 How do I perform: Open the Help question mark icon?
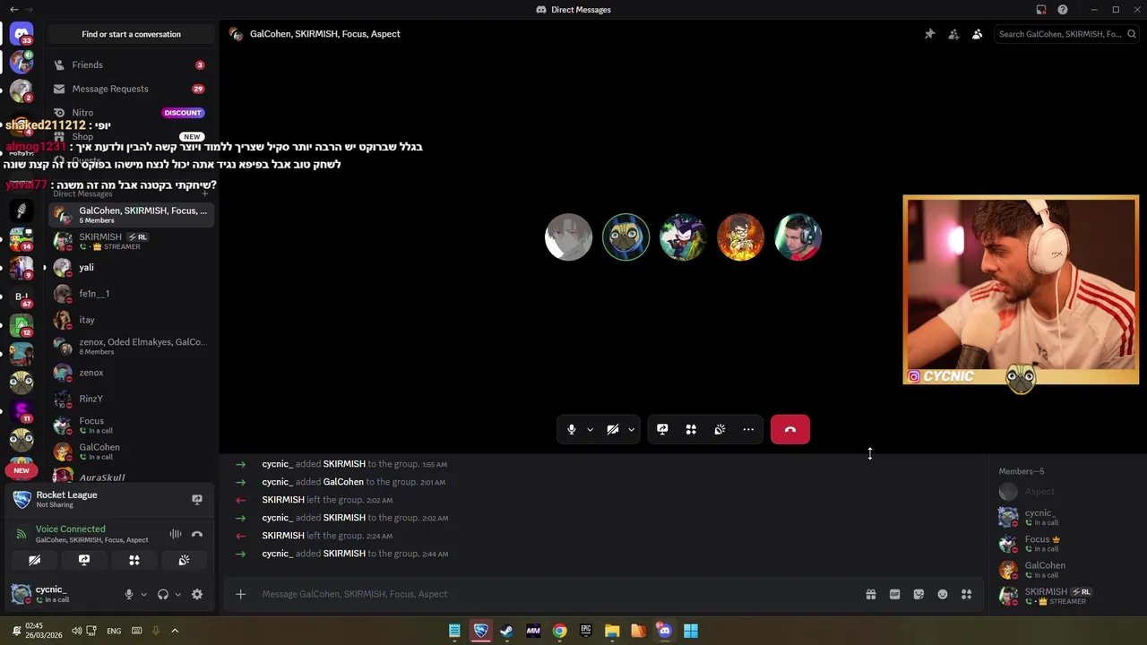1063,10
